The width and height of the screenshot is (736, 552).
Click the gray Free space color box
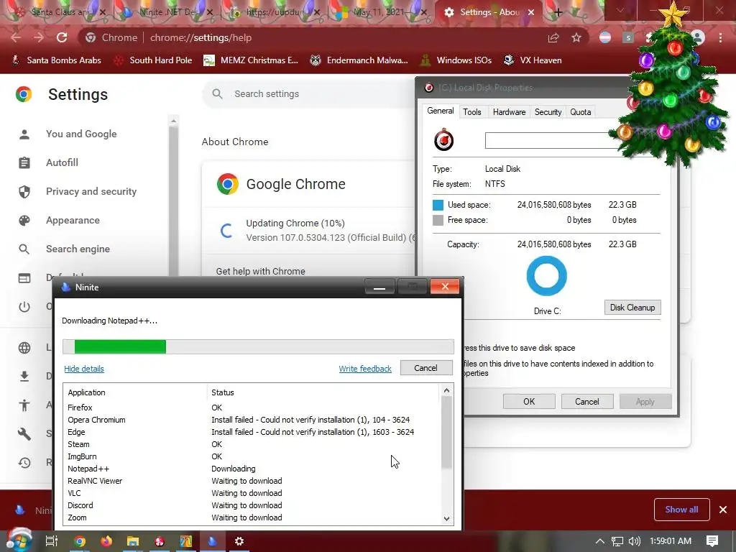pyautogui.click(x=438, y=220)
